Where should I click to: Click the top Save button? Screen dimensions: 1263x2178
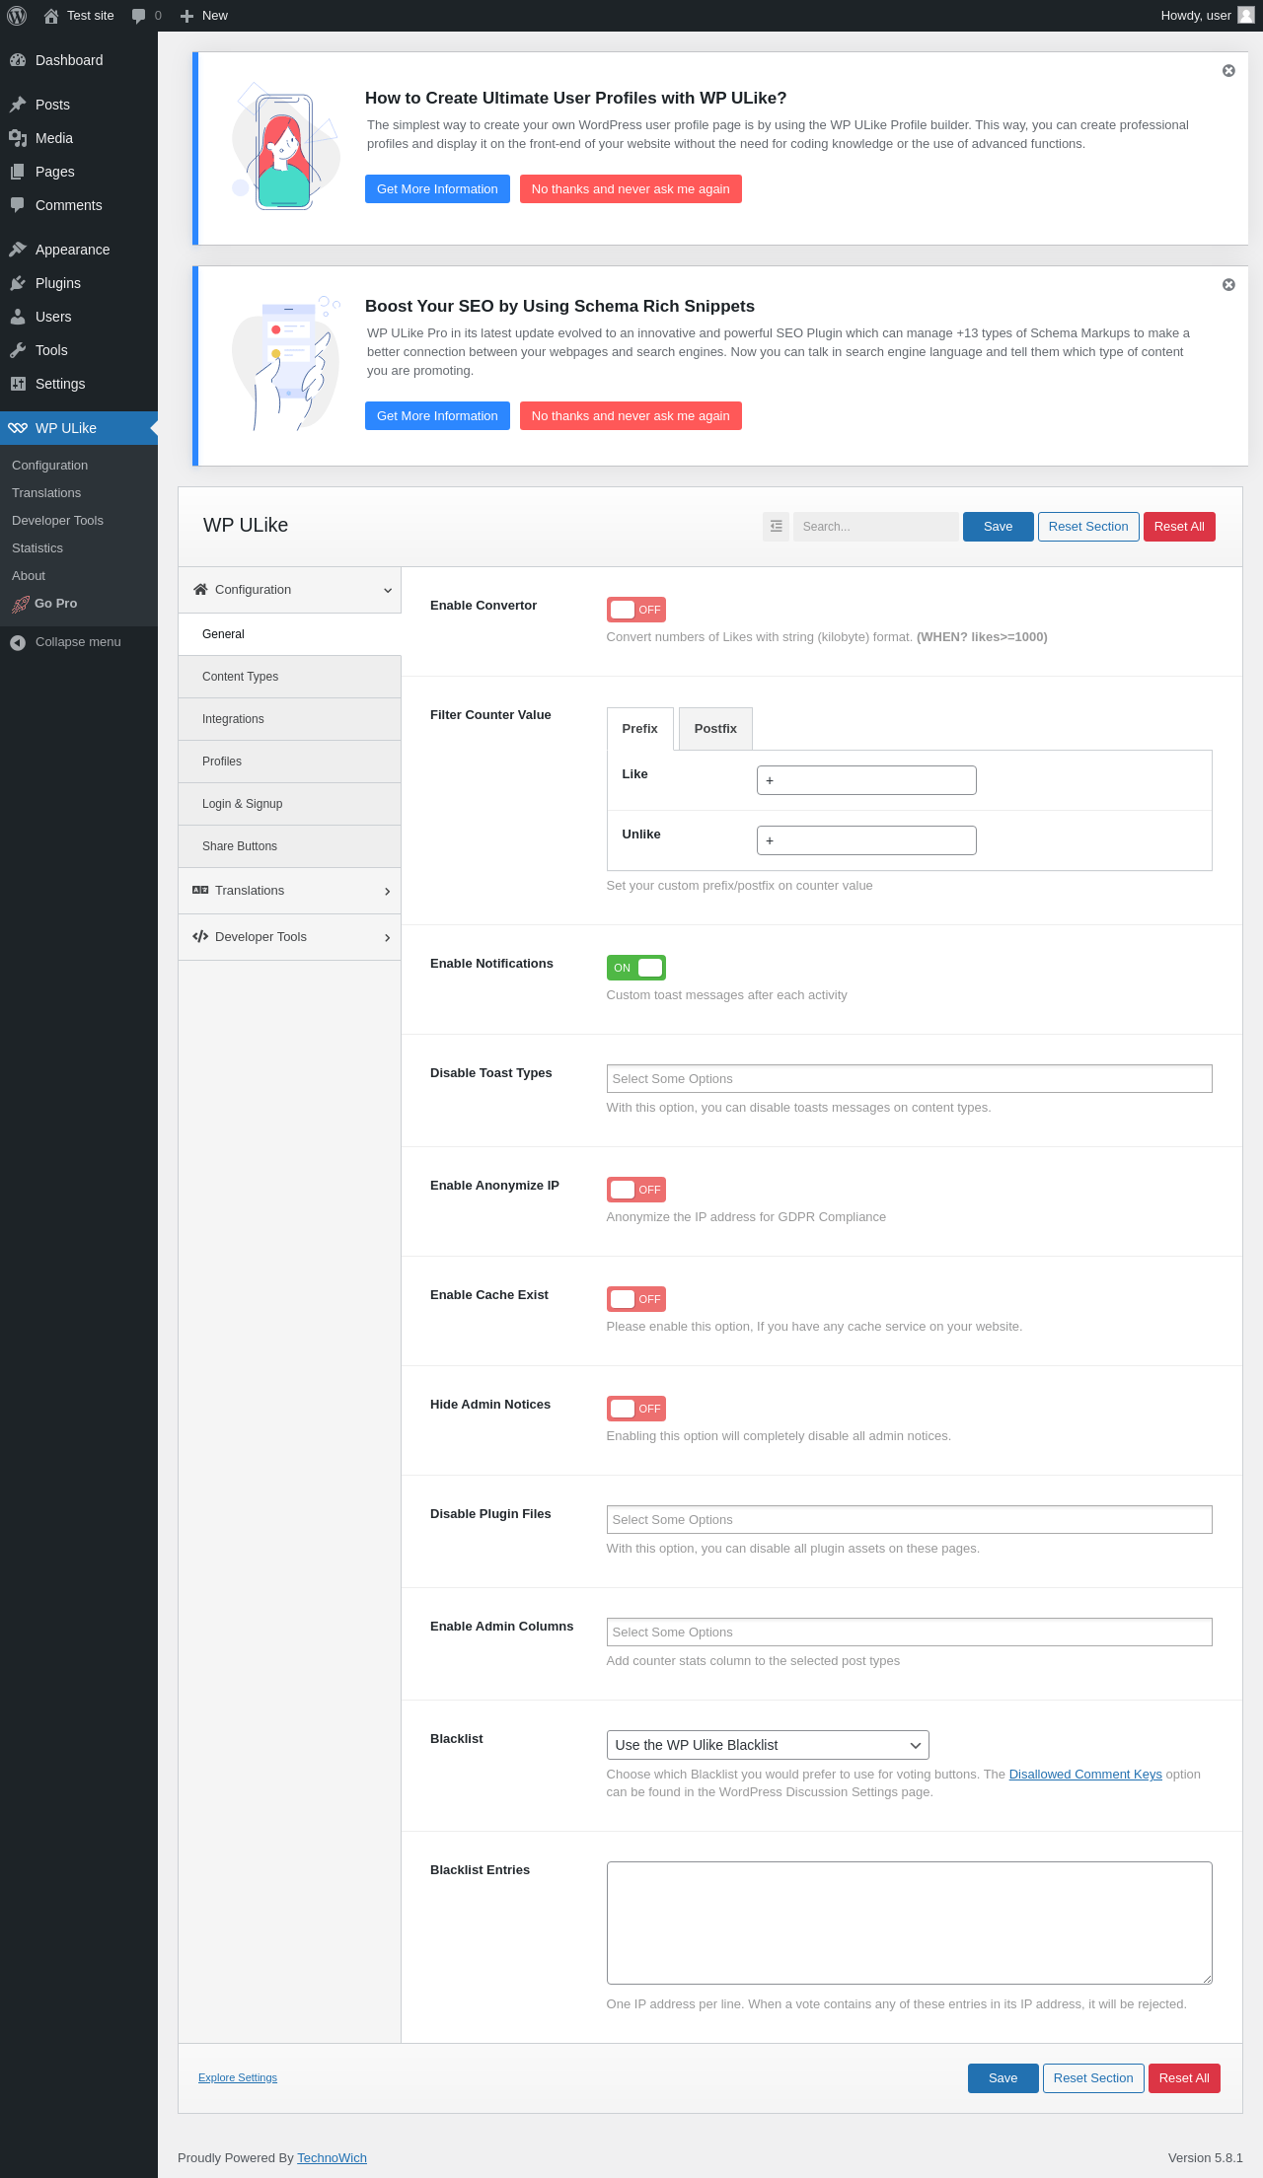click(x=999, y=527)
